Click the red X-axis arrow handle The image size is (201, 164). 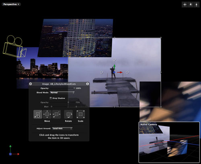(120, 72)
